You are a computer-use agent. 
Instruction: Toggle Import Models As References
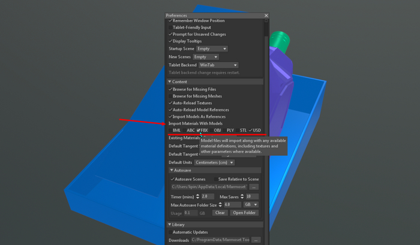coord(170,117)
